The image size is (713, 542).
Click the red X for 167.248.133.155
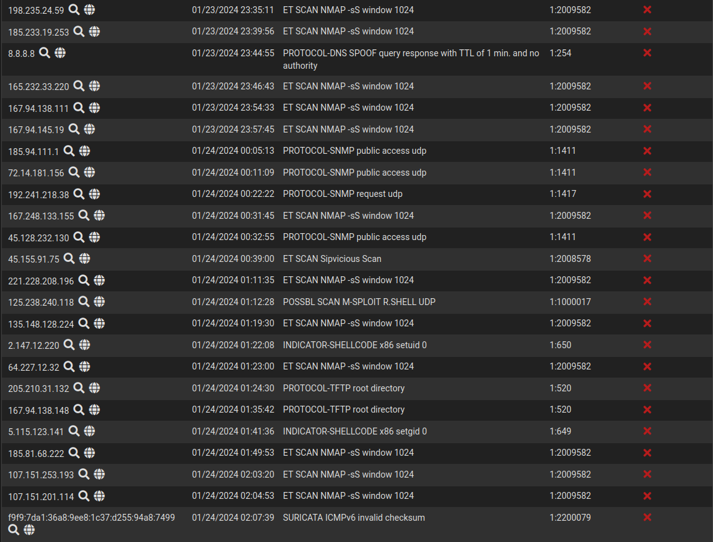[647, 215]
